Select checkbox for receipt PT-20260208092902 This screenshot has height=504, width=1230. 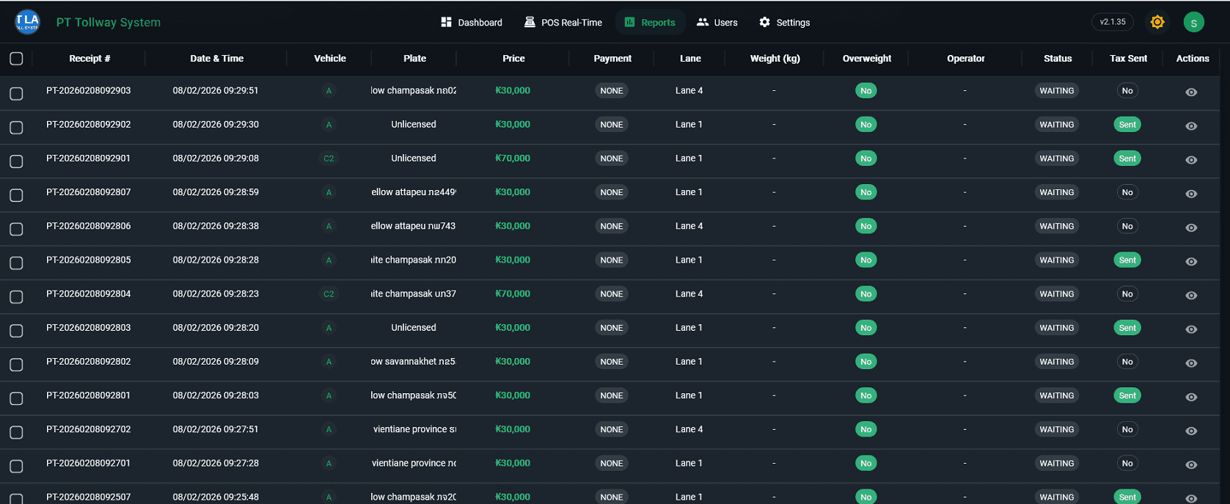click(x=16, y=128)
